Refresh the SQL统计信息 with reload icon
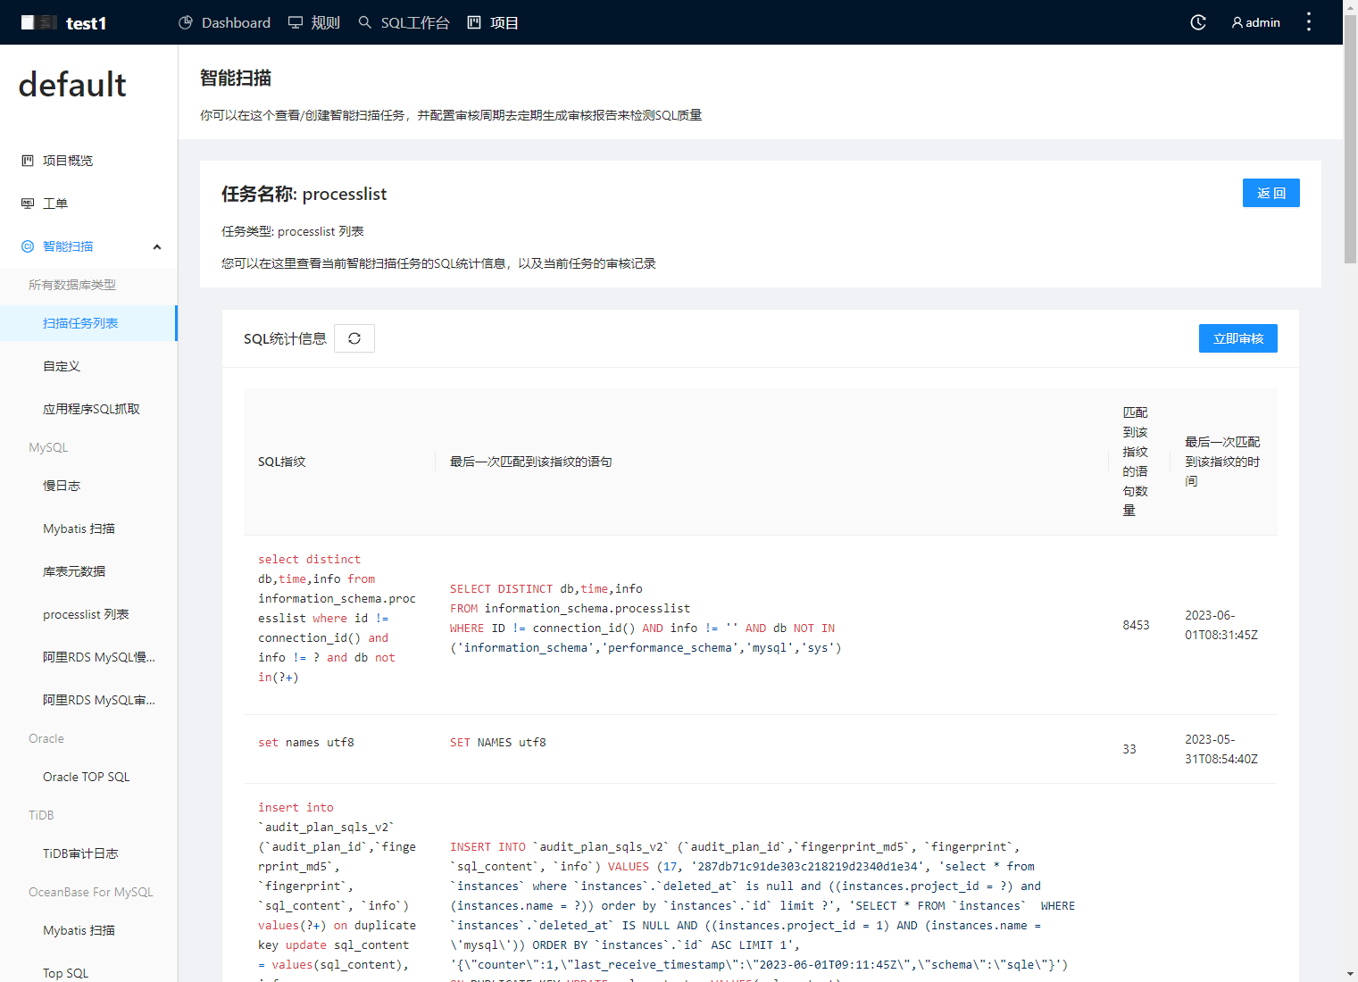1358x982 pixels. coord(354,338)
